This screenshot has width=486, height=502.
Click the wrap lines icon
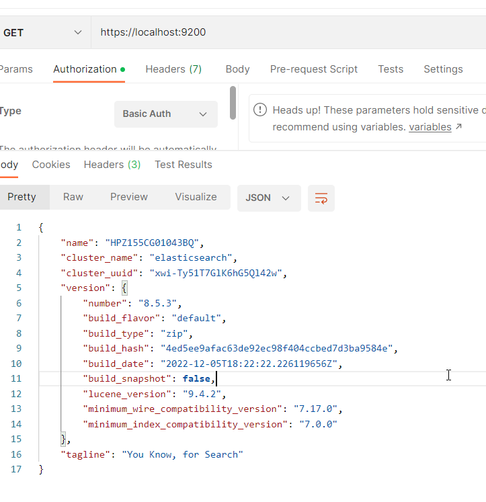(x=321, y=198)
